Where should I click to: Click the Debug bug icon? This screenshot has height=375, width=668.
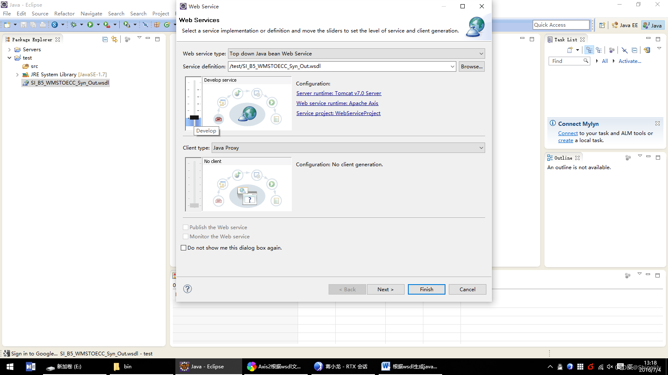73,25
